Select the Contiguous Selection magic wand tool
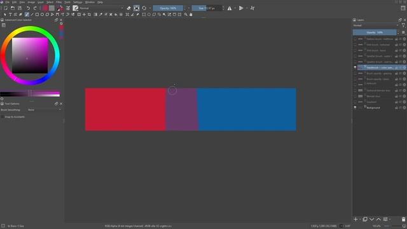 point(164,15)
